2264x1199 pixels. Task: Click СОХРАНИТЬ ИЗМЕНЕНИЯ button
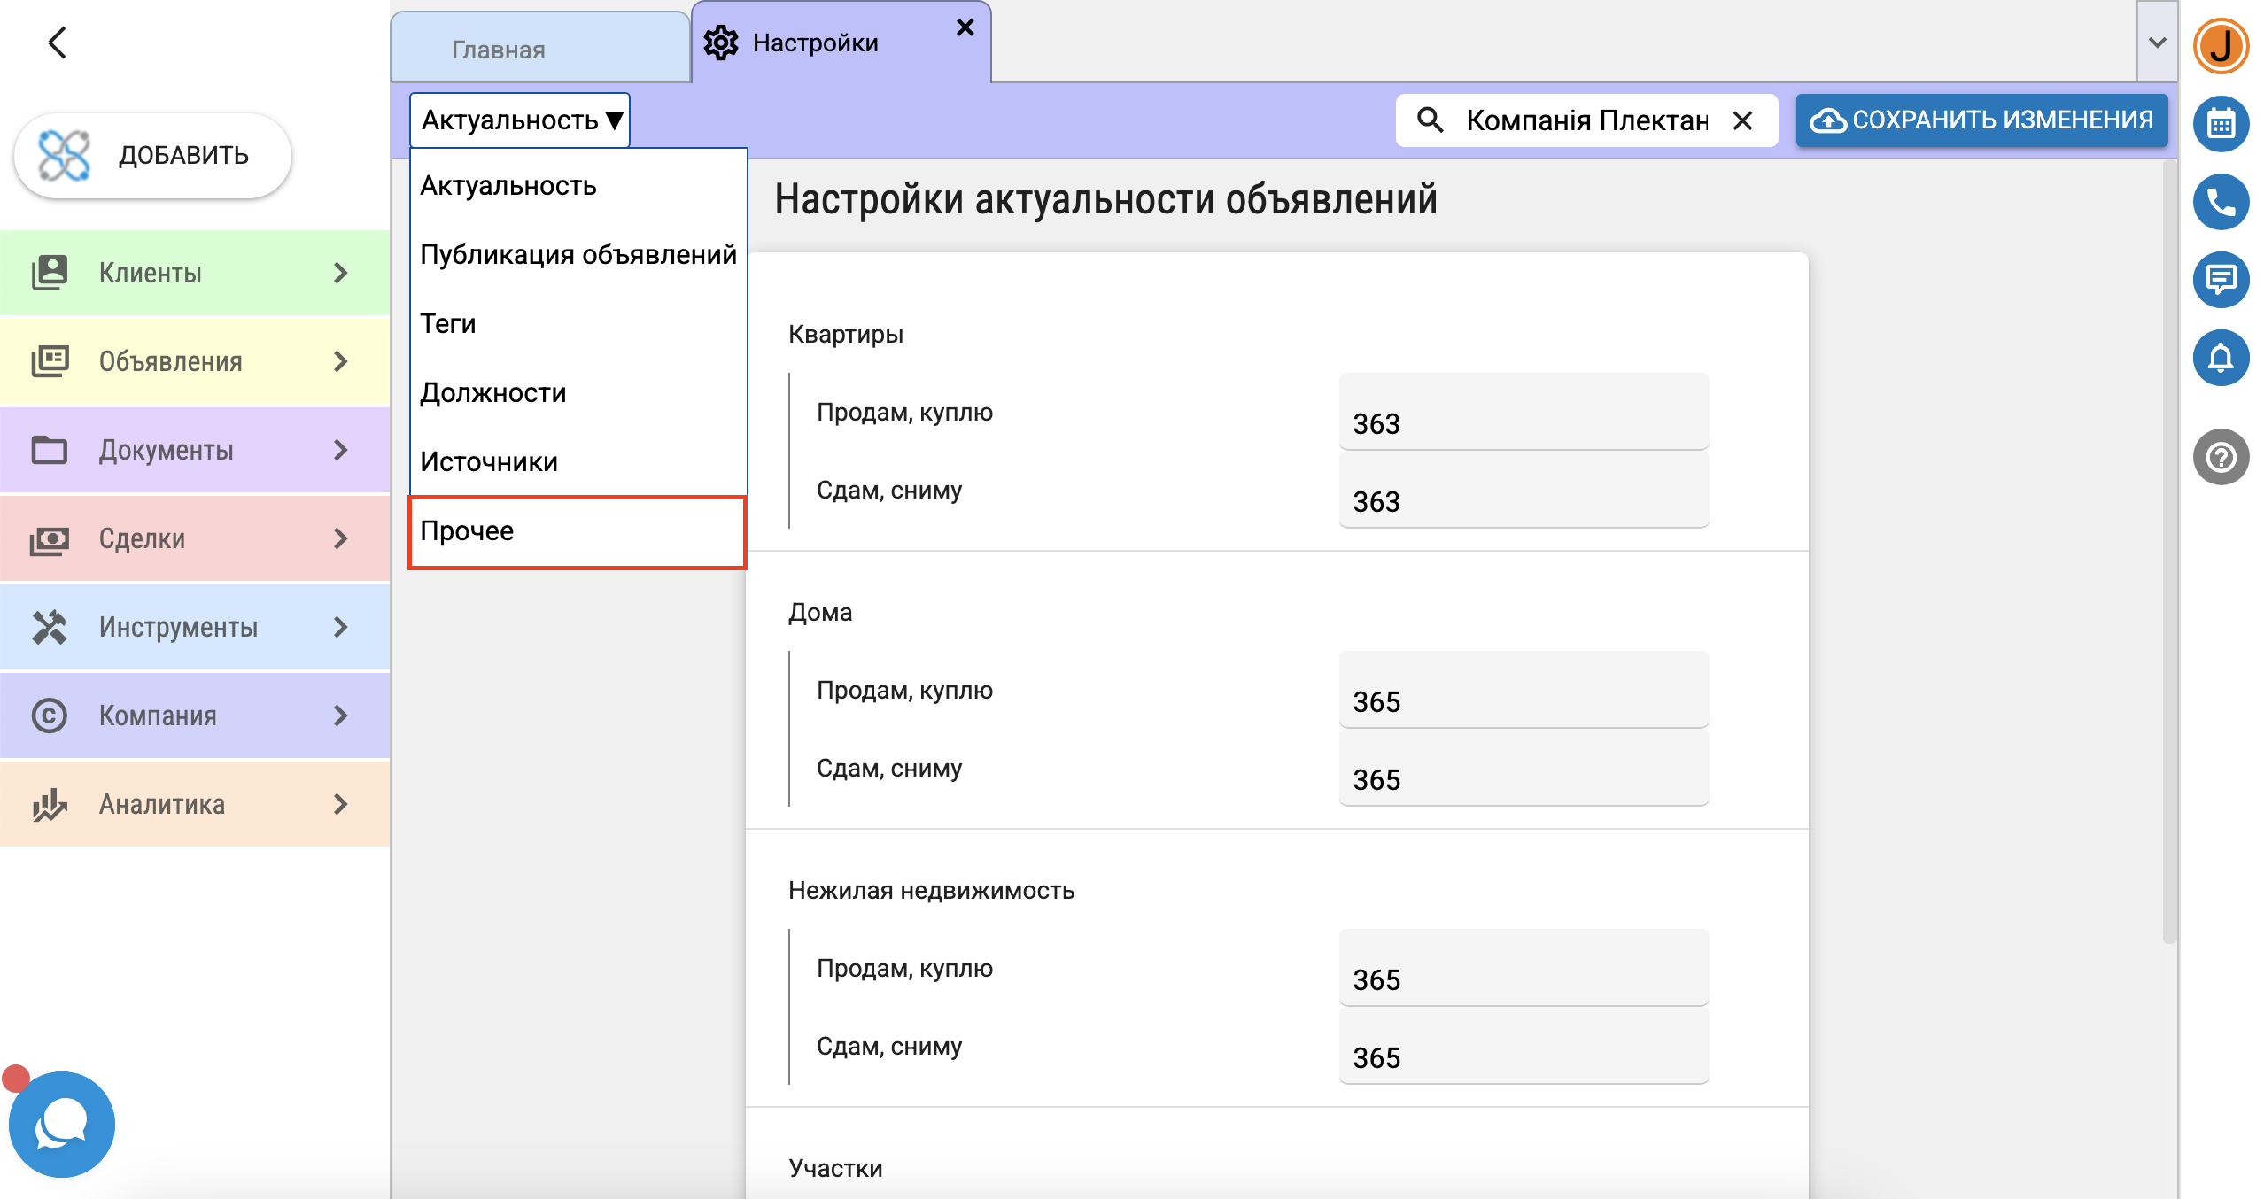click(x=1981, y=120)
